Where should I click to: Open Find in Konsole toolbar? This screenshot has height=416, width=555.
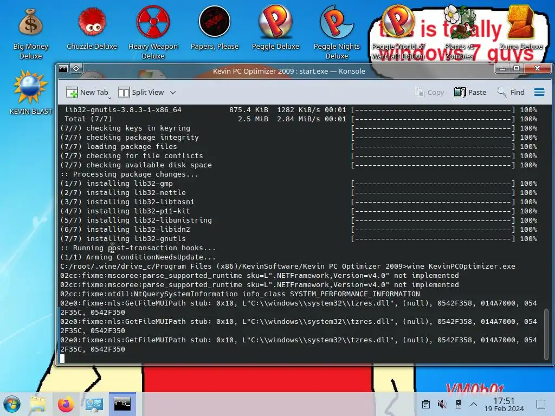pyautogui.click(x=511, y=92)
